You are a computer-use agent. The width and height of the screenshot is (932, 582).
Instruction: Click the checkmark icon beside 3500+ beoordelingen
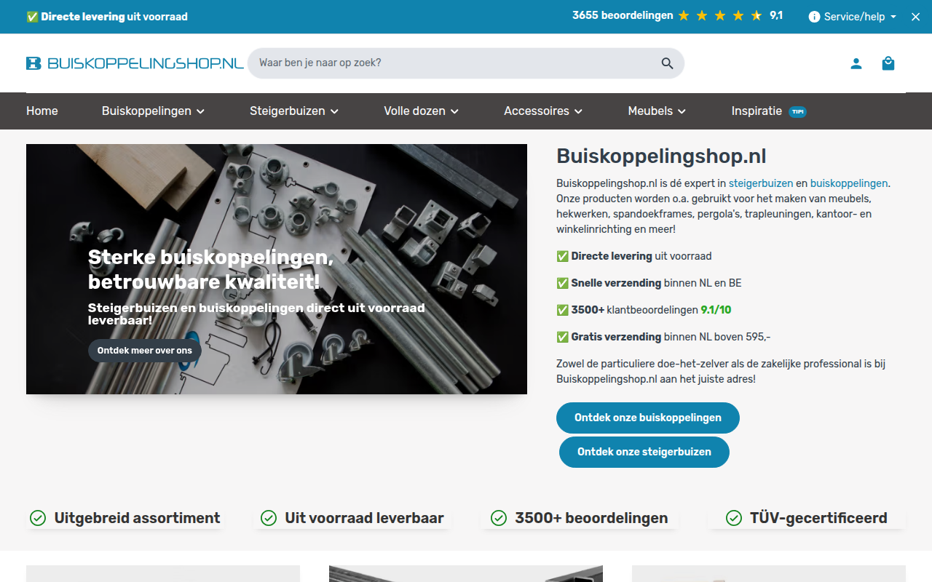(499, 518)
